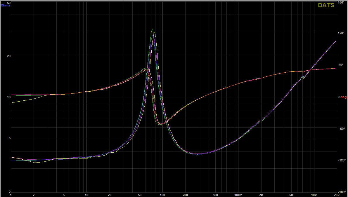Click the -60° phase axis label

click(342, 129)
